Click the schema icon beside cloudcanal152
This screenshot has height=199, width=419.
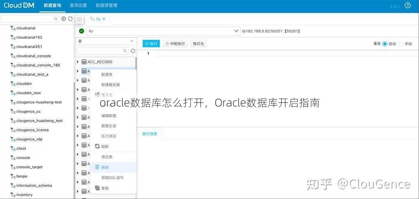[x=13, y=37]
